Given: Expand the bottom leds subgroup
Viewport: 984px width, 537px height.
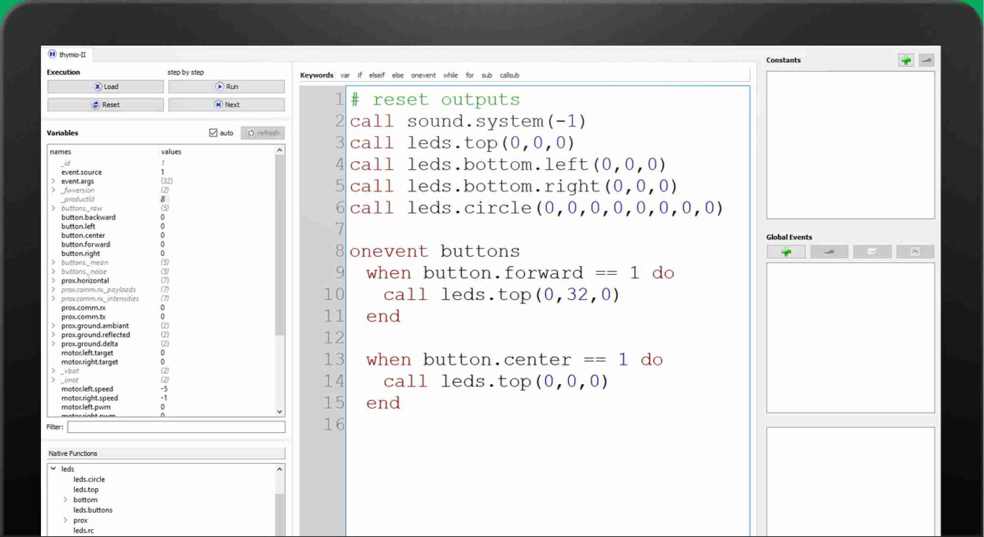Looking at the screenshot, I should pyautogui.click(x=65, y=500).
